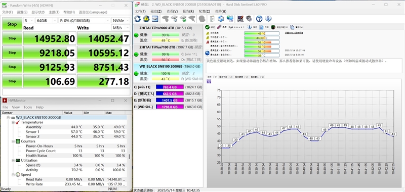Open the 报告(R) menu

(x=188, y=11)
